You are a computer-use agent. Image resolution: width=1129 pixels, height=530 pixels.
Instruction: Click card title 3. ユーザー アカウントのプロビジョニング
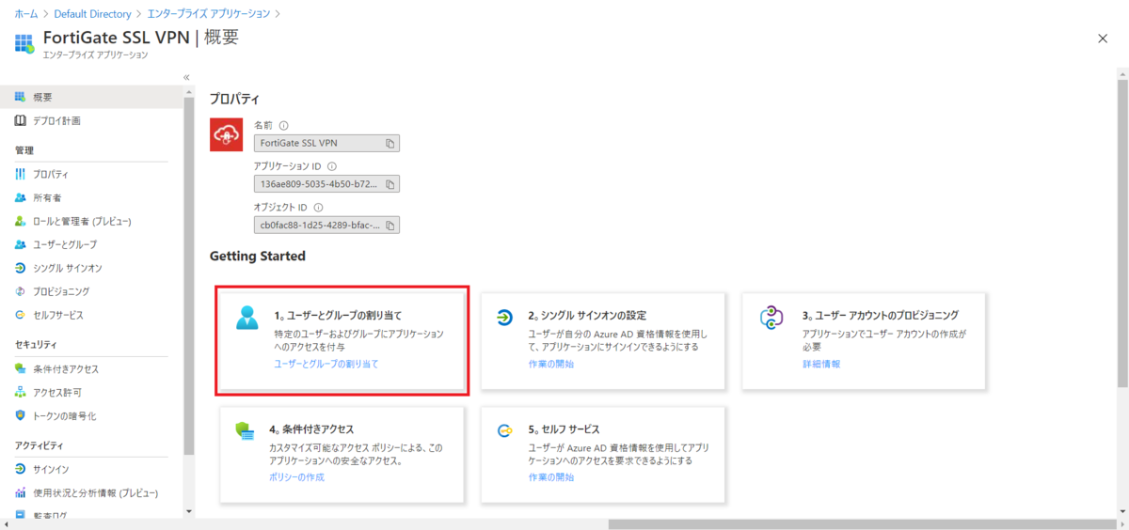(x=881, y=316)
